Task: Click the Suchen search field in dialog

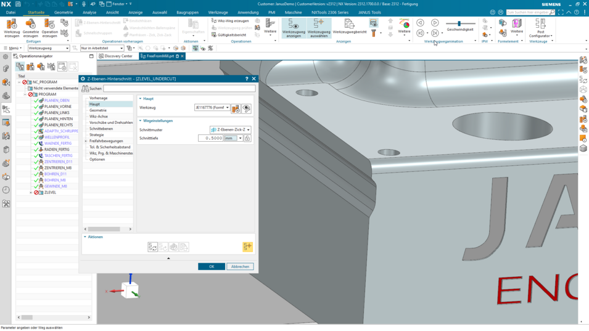Action: pos(179,88)
